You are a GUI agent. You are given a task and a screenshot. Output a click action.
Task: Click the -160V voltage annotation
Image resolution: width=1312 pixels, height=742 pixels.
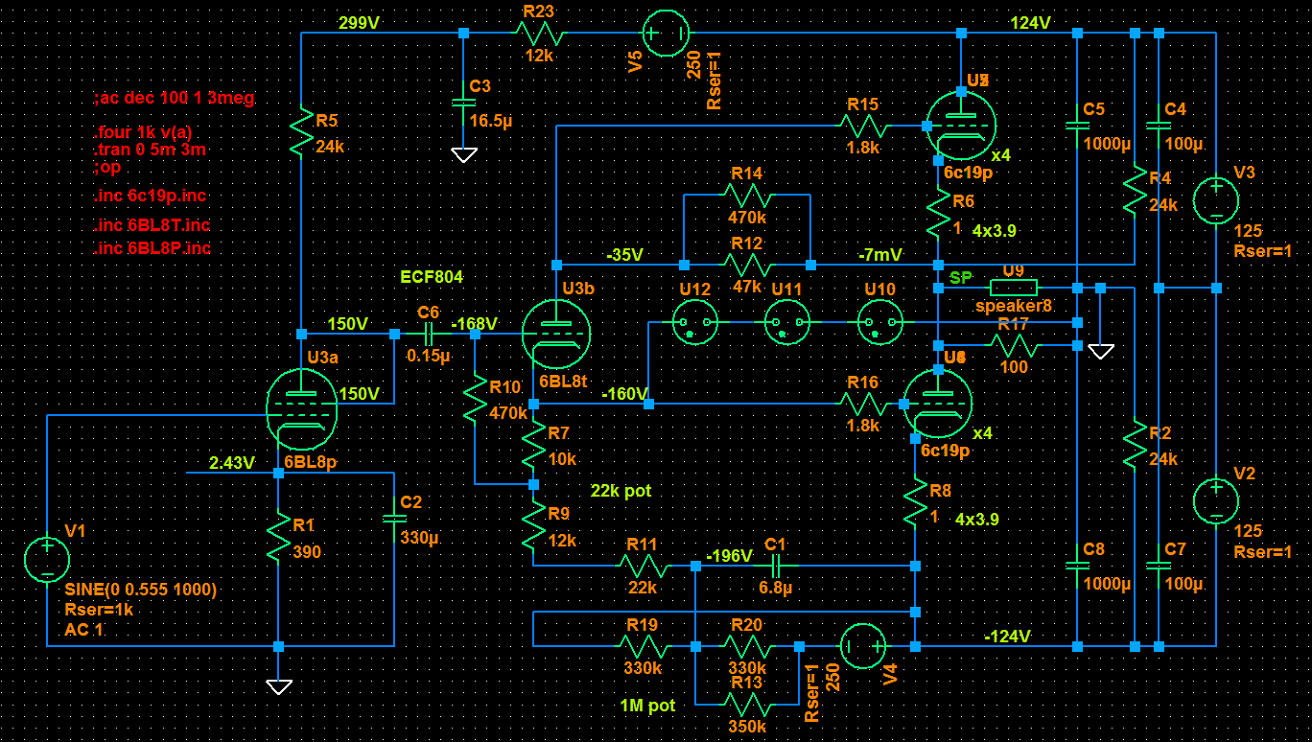click(x=624, y=394)
